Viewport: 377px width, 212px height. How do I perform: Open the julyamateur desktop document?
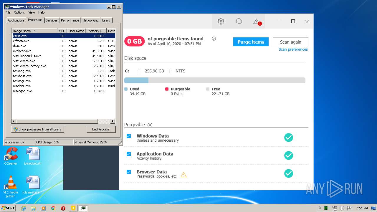coord(32,185)
